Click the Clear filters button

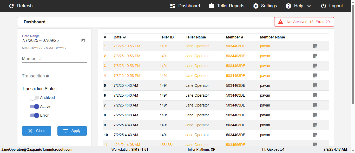[37, 131]
